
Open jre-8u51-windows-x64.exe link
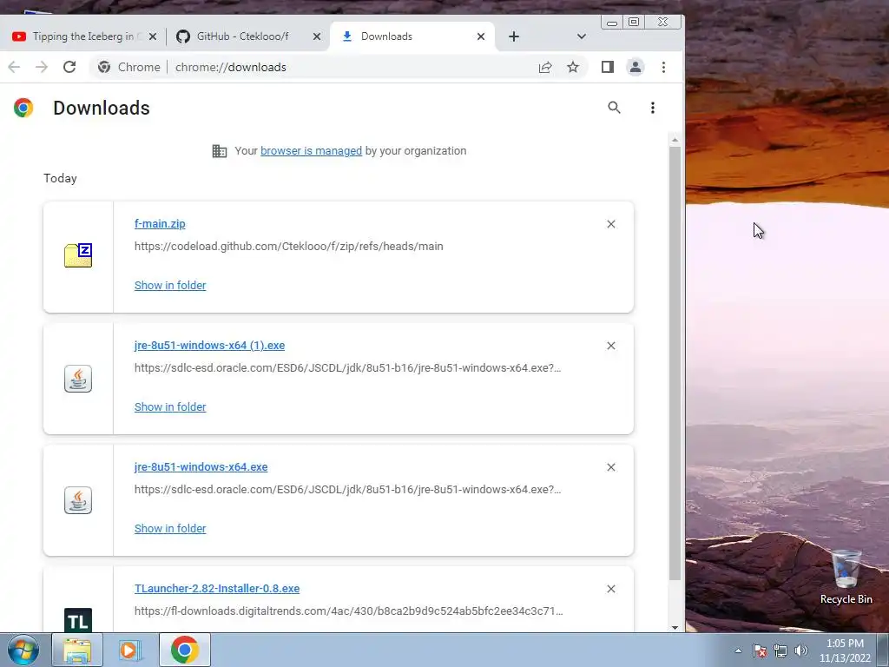201,466
